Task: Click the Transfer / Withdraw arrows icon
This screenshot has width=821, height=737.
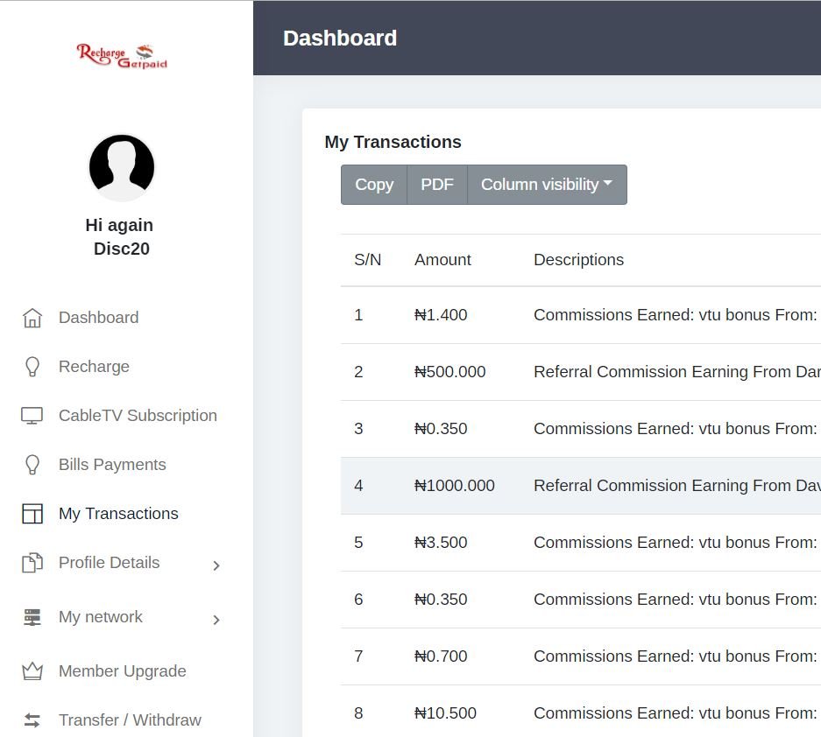Action: point(32,720)
